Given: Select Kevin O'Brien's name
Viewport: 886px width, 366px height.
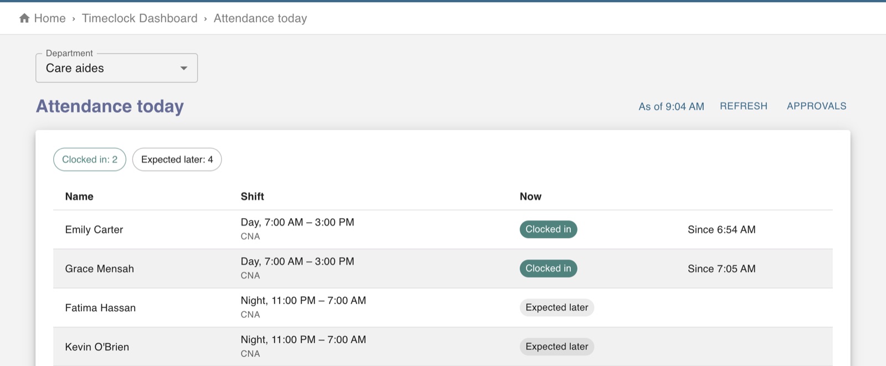Looking at the screenshot, I should click(x=97, y=347).
